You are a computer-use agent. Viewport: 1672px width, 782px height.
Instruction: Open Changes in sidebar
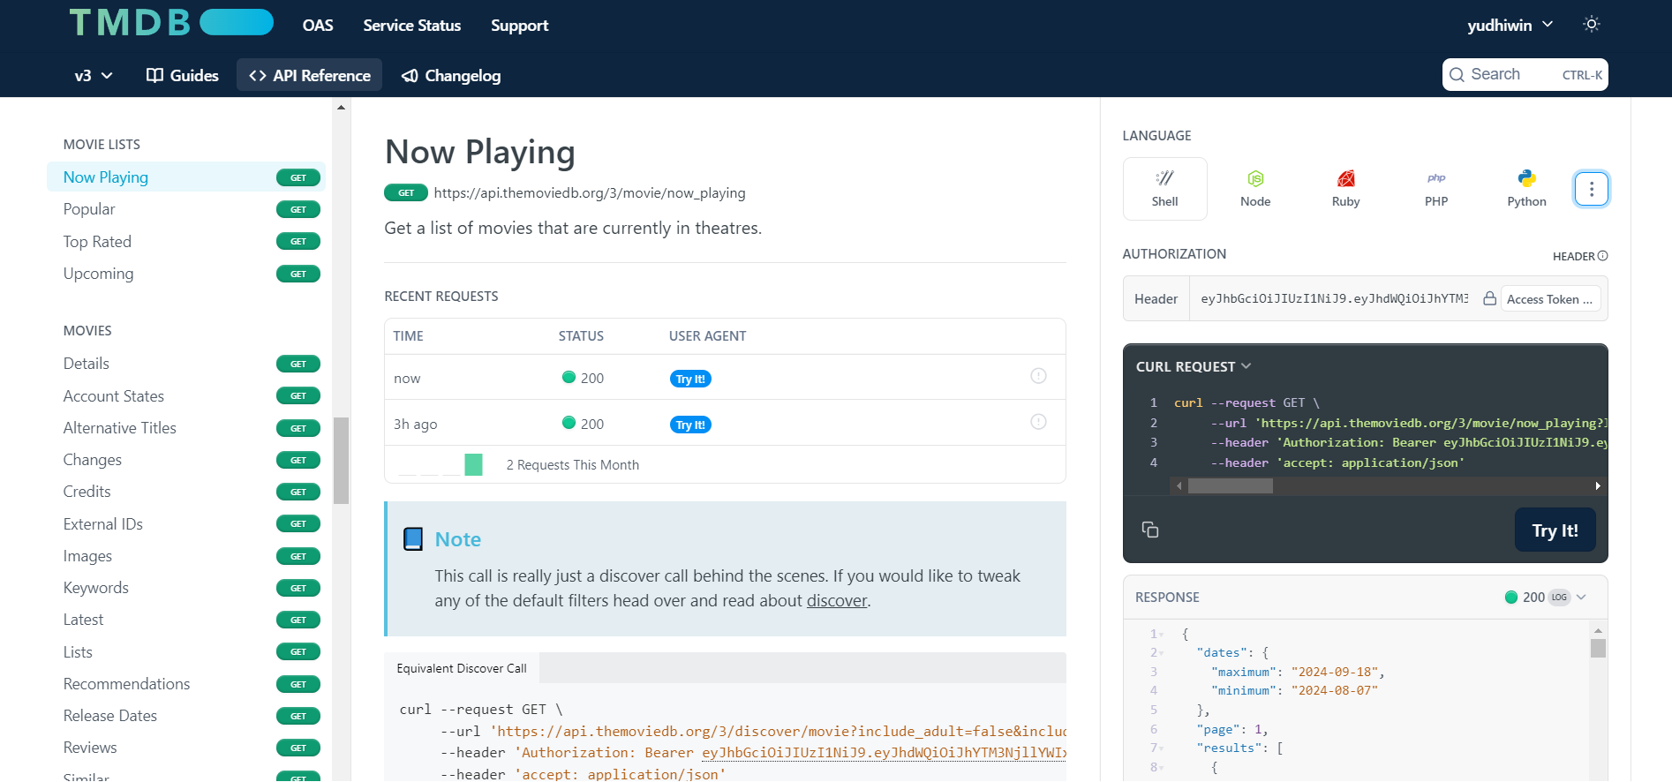click(186, 460)
